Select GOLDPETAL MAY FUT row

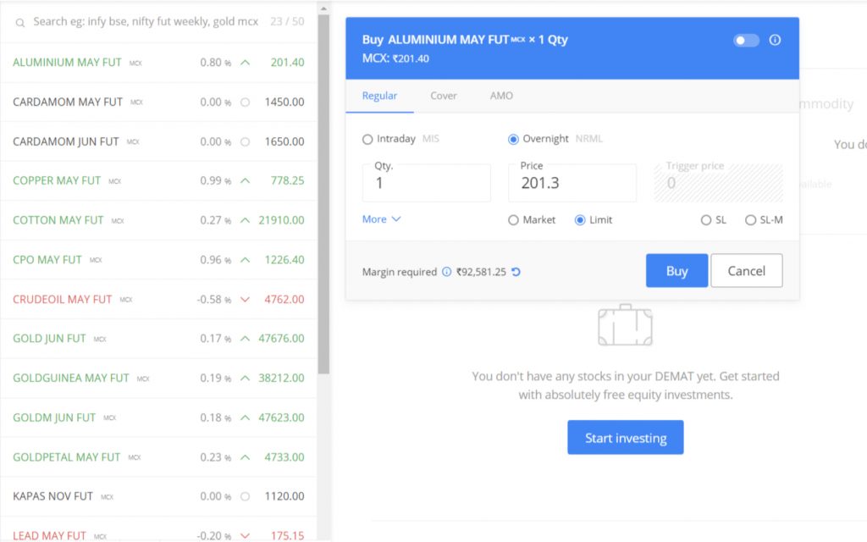(158, 457)
